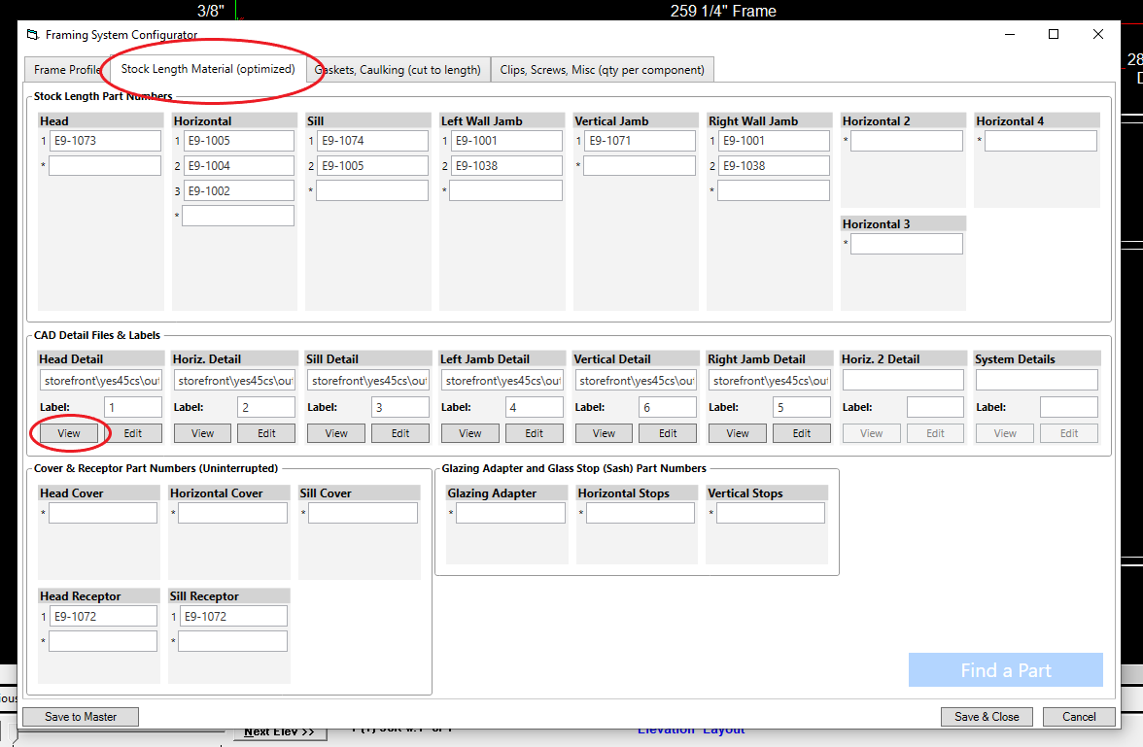Click the Head Detail file path field
This screenshot has width=1143, height=747.
(101, 380)
